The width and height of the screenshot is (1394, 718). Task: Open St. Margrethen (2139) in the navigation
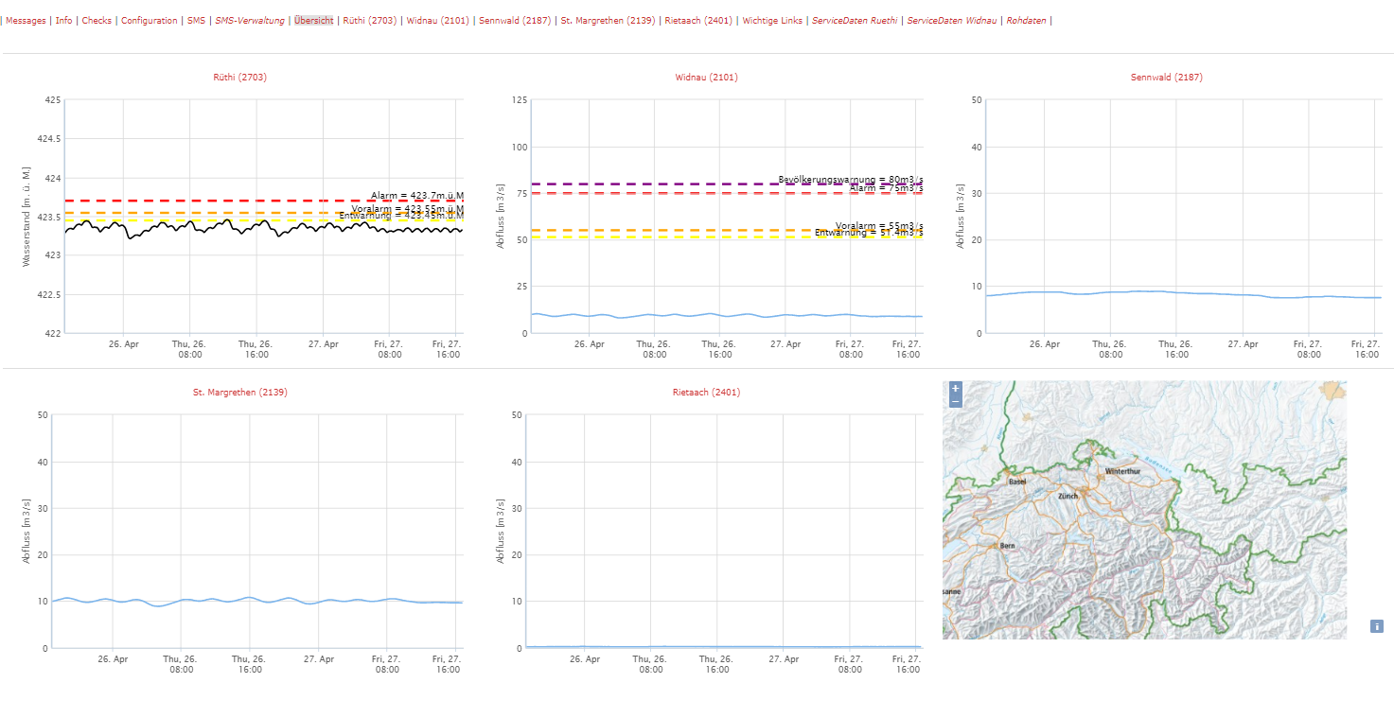click(x=608, y=21)
